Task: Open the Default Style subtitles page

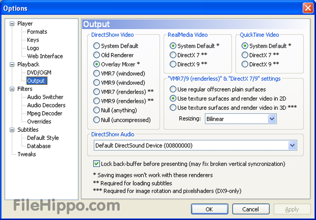Action: tap(43, 138)
